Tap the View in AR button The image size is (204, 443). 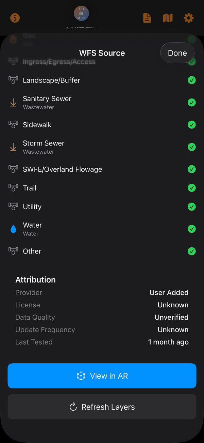[x=102, y=376]
